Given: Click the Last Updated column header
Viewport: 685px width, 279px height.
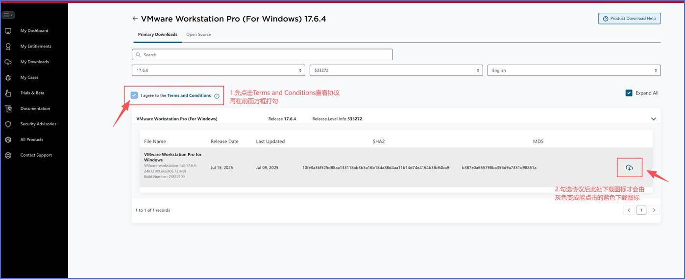Looking at the screenshot, I should 270,141.
